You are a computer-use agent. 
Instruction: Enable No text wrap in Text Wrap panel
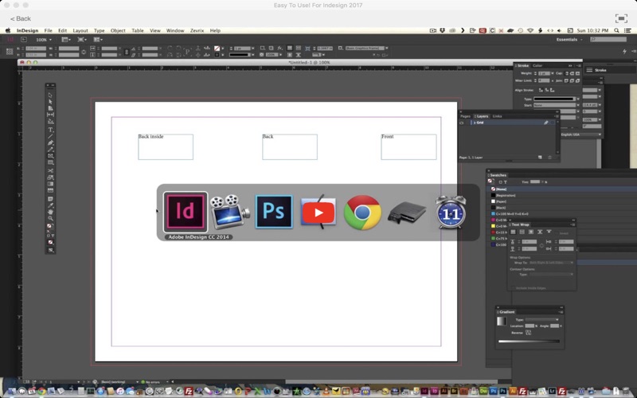(513, 232)
